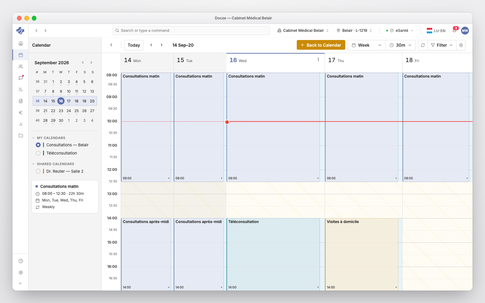Click the Today button
The width and height of the screenshot is (485, 303).
[134, 45]
